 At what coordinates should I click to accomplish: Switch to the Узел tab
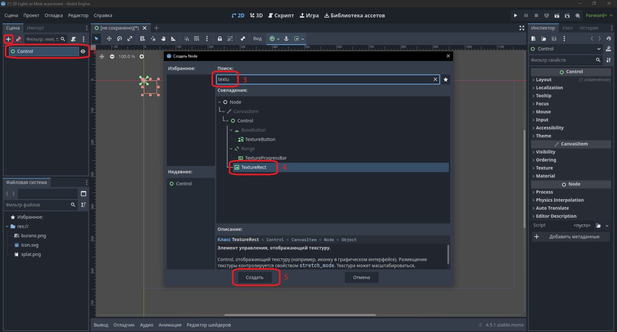pos(567,28)
